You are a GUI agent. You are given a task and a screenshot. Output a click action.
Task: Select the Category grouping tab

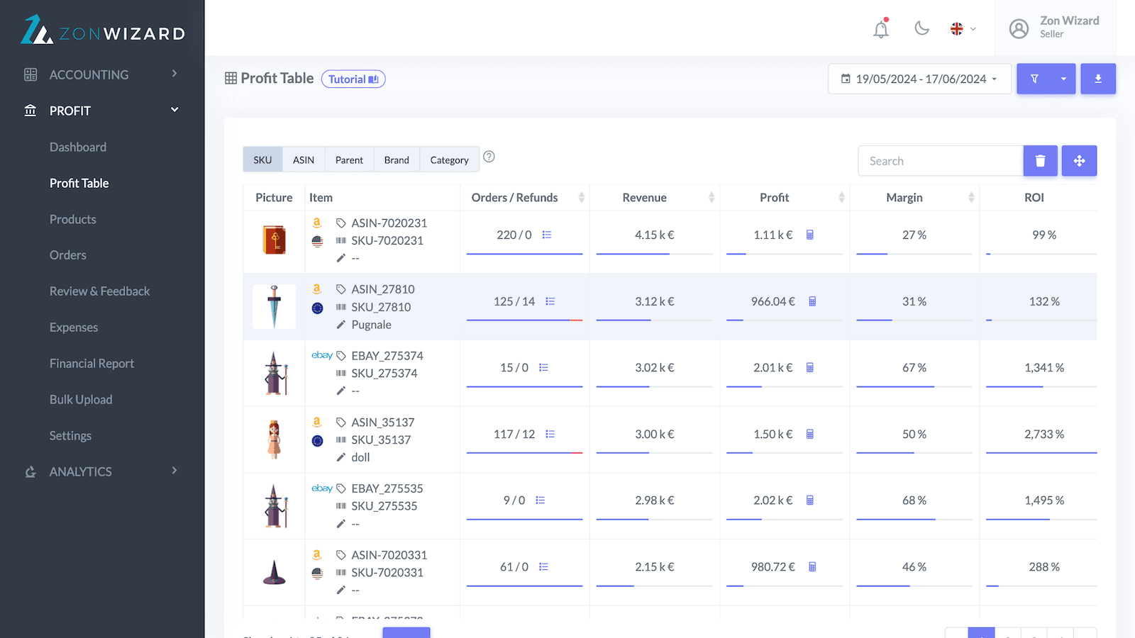click(449, 160)
